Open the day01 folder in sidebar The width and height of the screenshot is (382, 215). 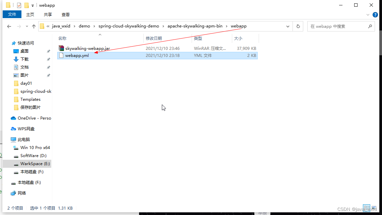pos(26,83)
